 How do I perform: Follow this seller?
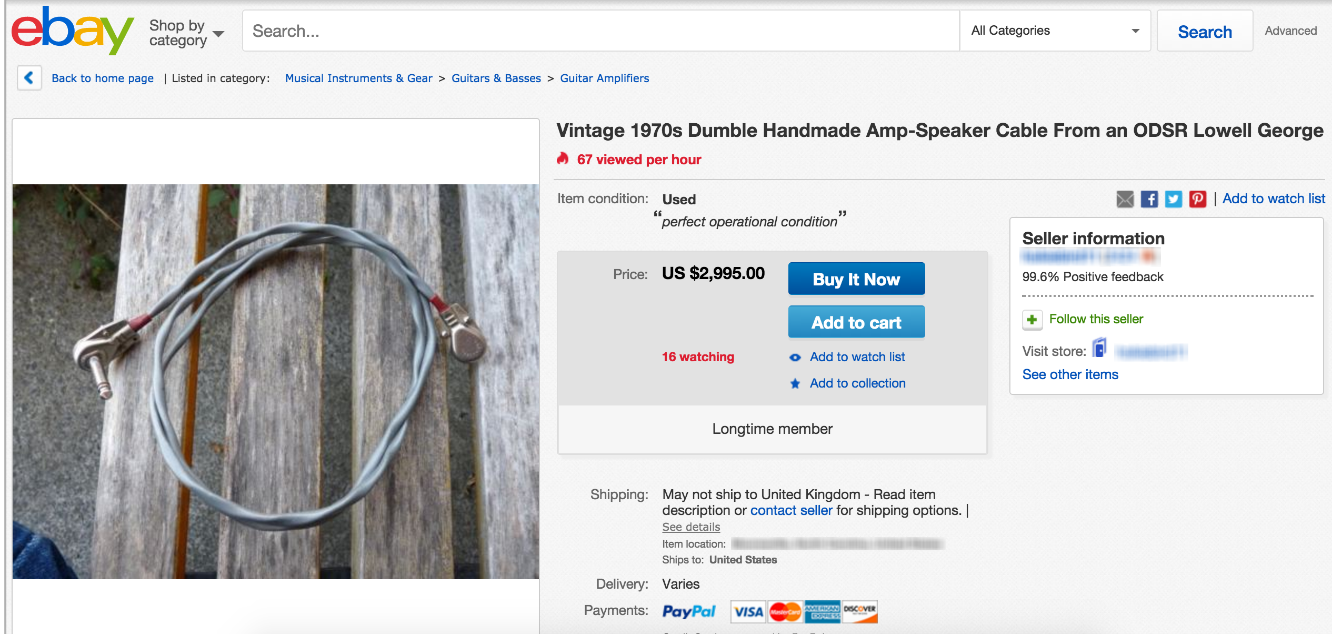pyautogui.click(x=1096, y=319)
